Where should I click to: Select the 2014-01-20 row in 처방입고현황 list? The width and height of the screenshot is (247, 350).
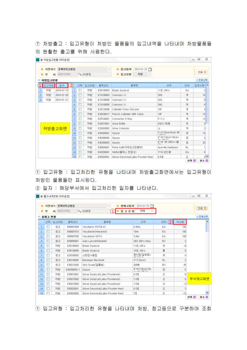[62, 95]
